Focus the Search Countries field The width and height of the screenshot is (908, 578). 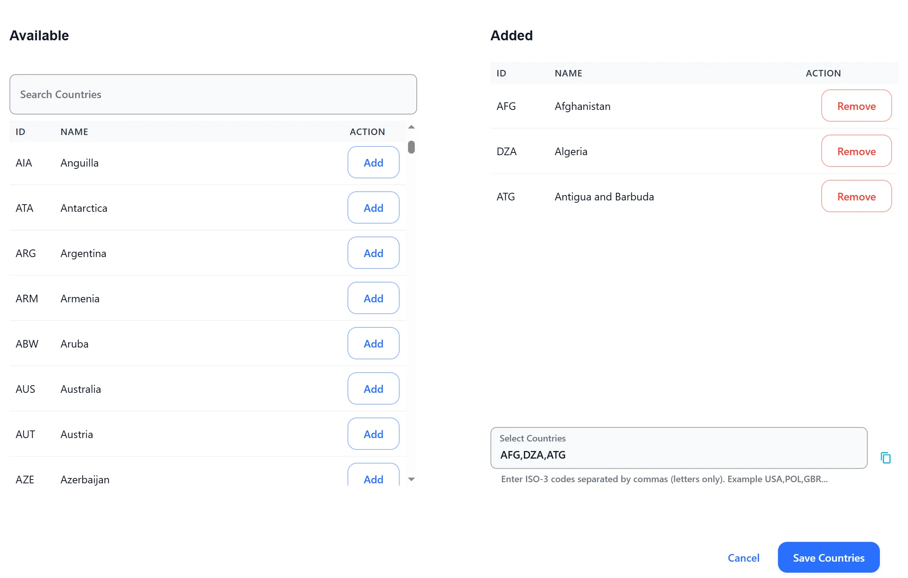(x=213, y=94)
